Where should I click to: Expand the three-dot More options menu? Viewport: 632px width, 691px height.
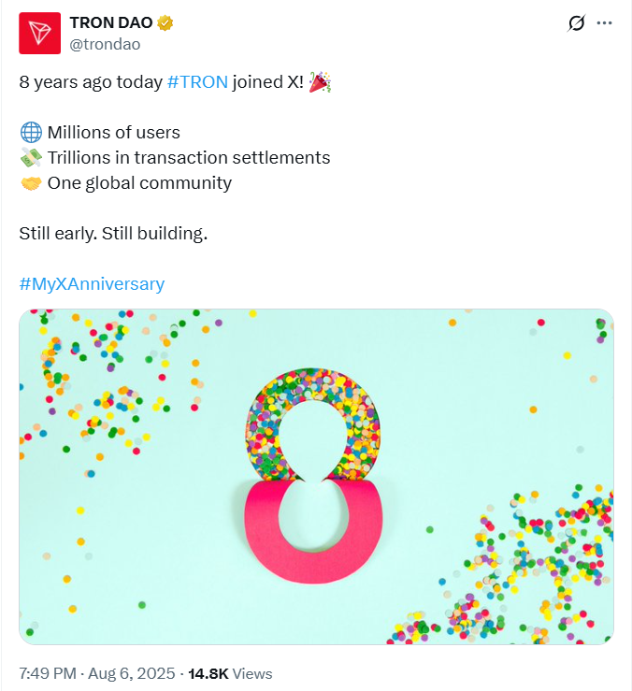coord(606,23)
